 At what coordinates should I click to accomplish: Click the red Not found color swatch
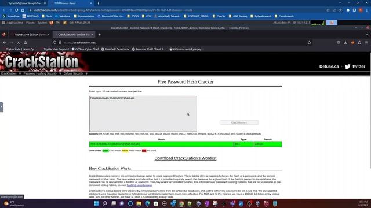point(144,151)
